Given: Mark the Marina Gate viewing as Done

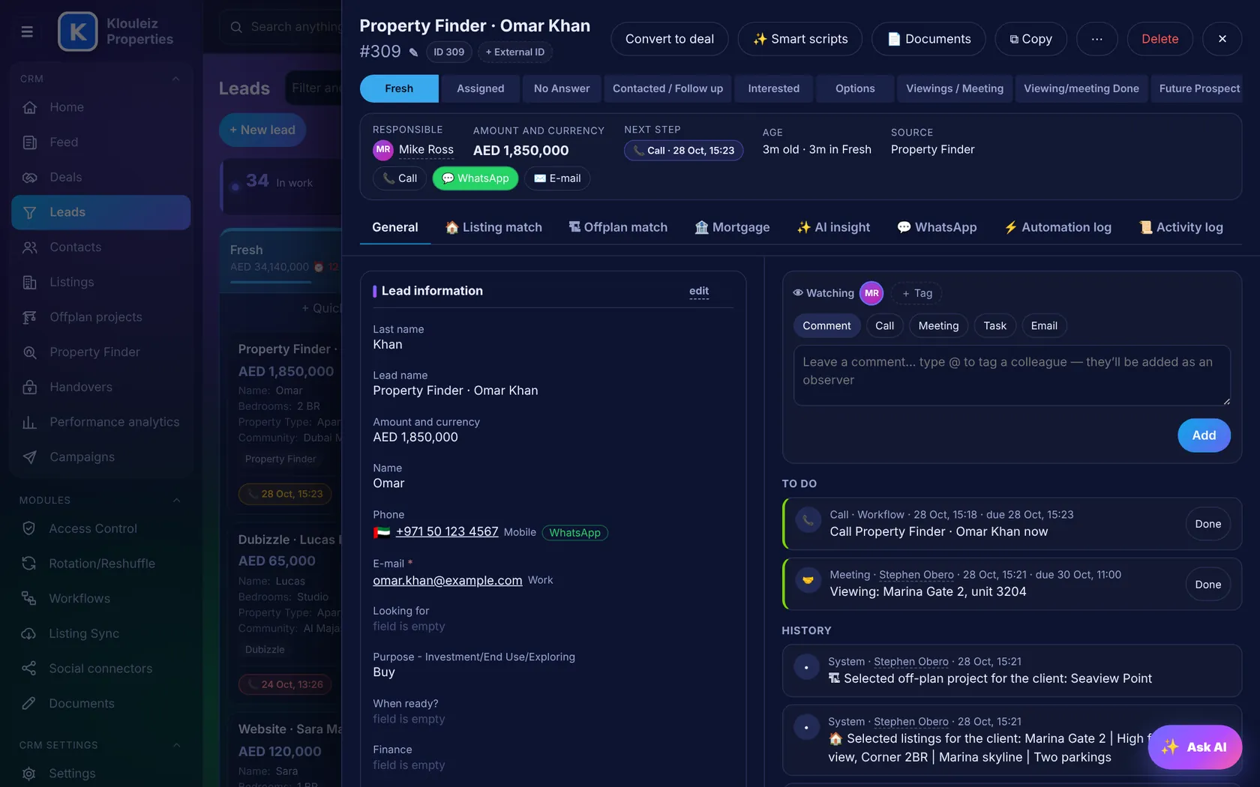Looking at the screenshot, I should [x=1207, y=585].
